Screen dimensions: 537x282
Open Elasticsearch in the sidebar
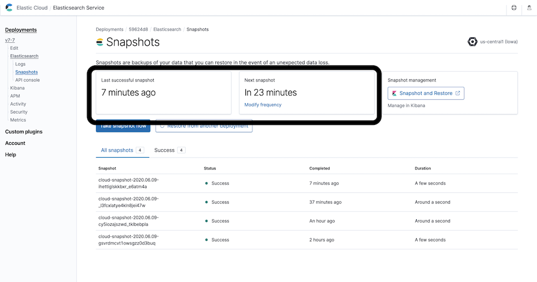tap(24, 56)
